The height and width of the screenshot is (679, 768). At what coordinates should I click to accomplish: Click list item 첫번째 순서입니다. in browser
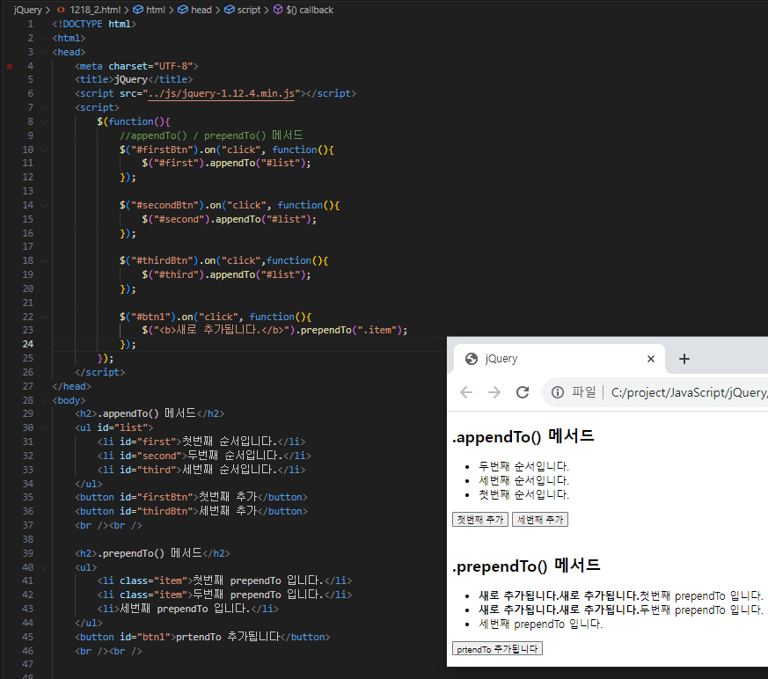pos(523,494)
